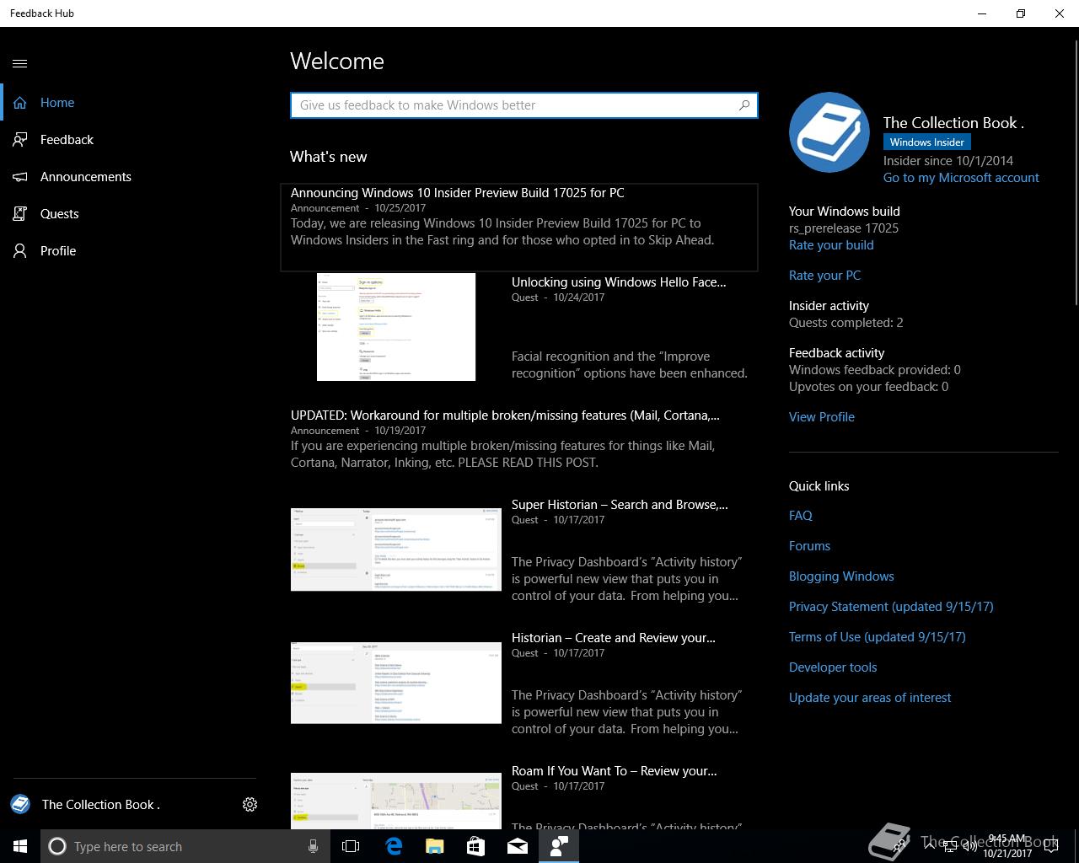Follow 'Go to my Microsoft account' link

click(961, 178)
